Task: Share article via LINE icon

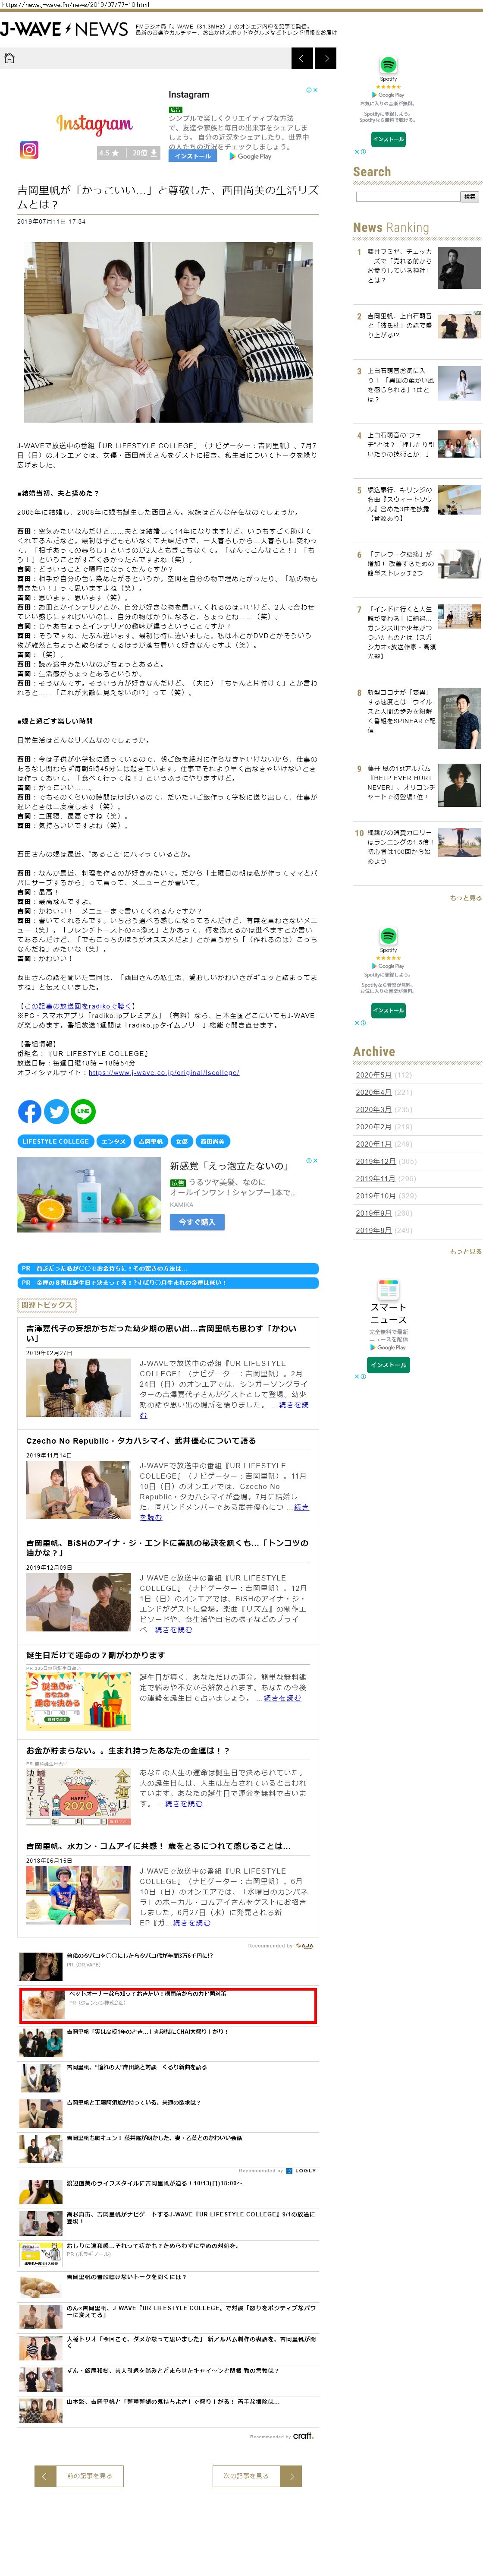Action: 84,1111
